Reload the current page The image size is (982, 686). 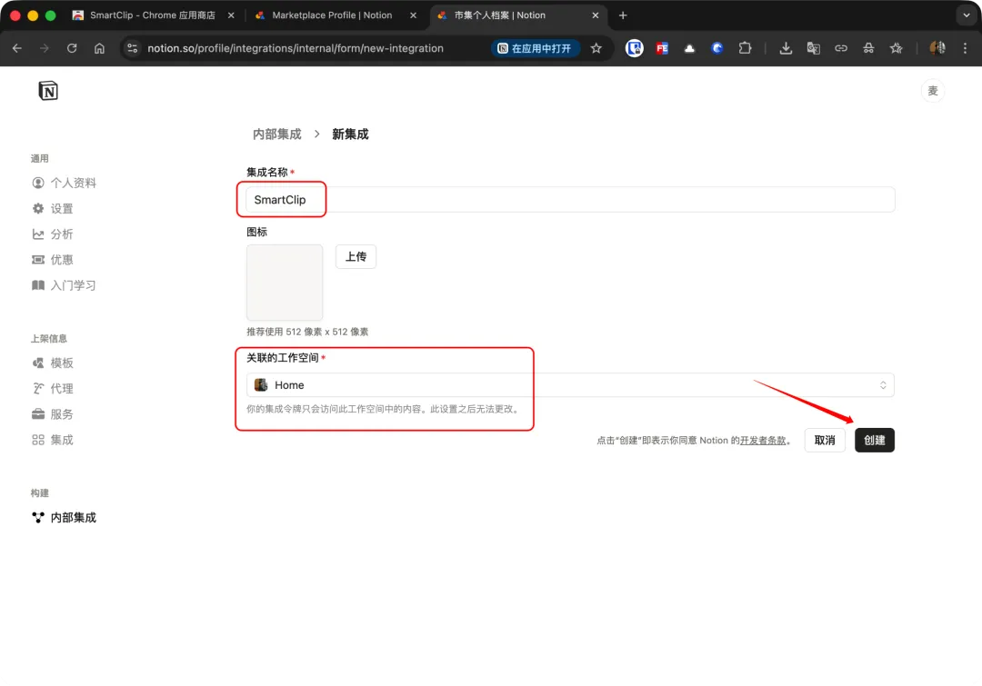coord(72,48)
